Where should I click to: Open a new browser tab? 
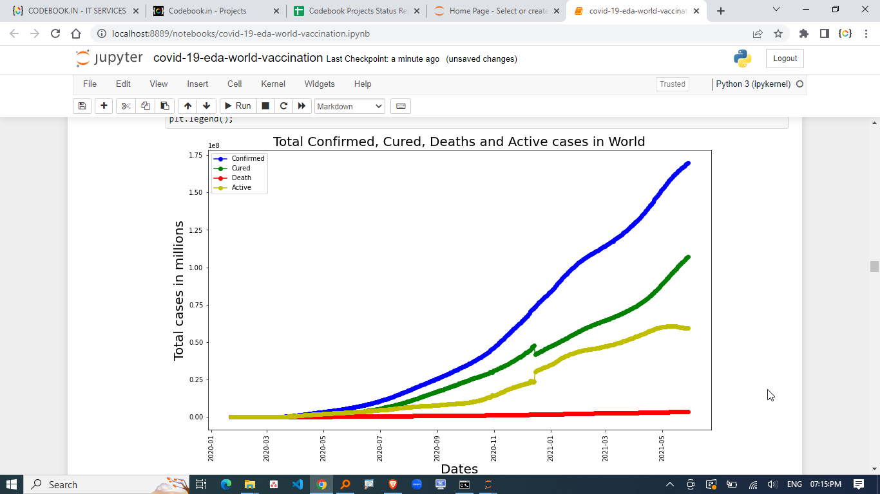[x=721, y=11]
